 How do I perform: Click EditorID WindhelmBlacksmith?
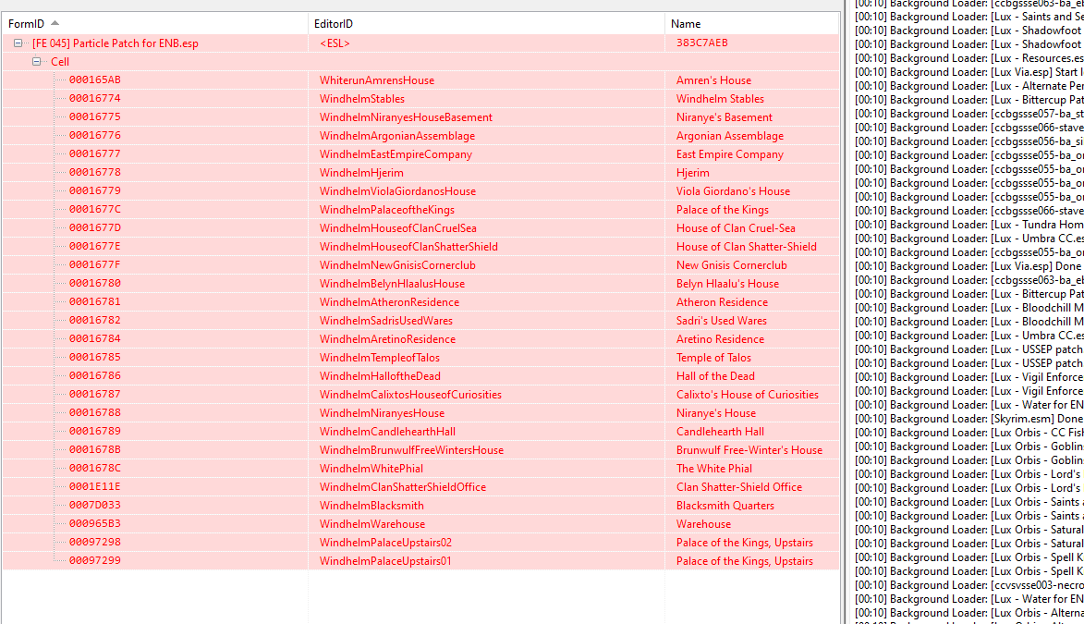click(x=371, y=506)
